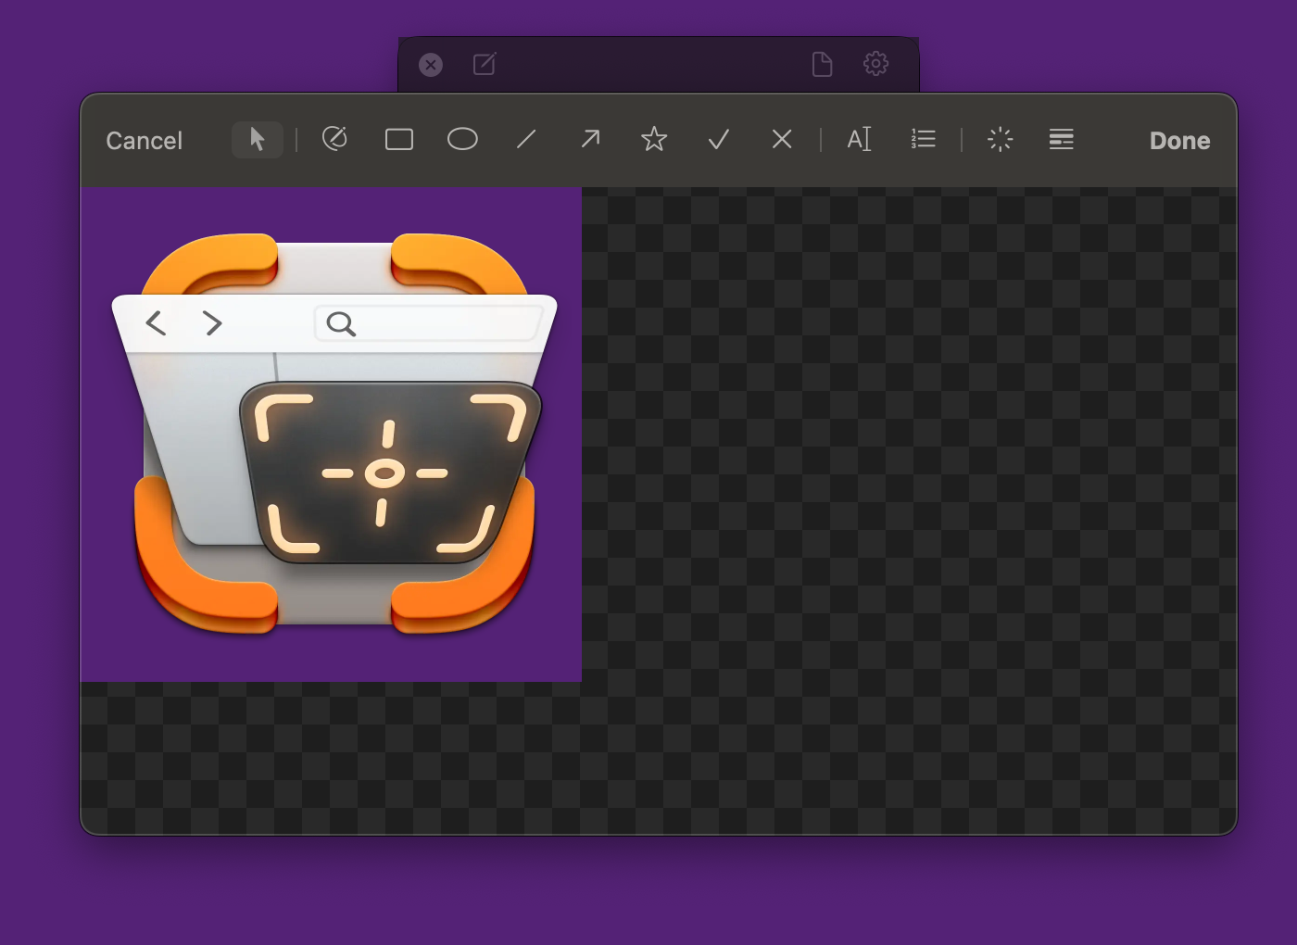The width and height of the screenshot is (1297, 945).
Task: Select the spotlight highlight tool
Action: point(1000,140)
